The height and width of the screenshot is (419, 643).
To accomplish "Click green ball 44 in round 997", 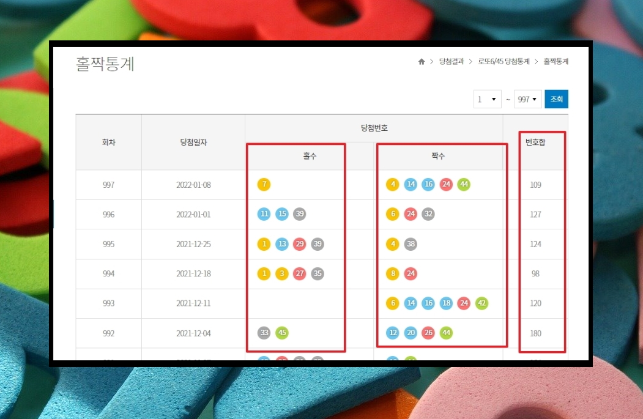I will tap(464, 185).
